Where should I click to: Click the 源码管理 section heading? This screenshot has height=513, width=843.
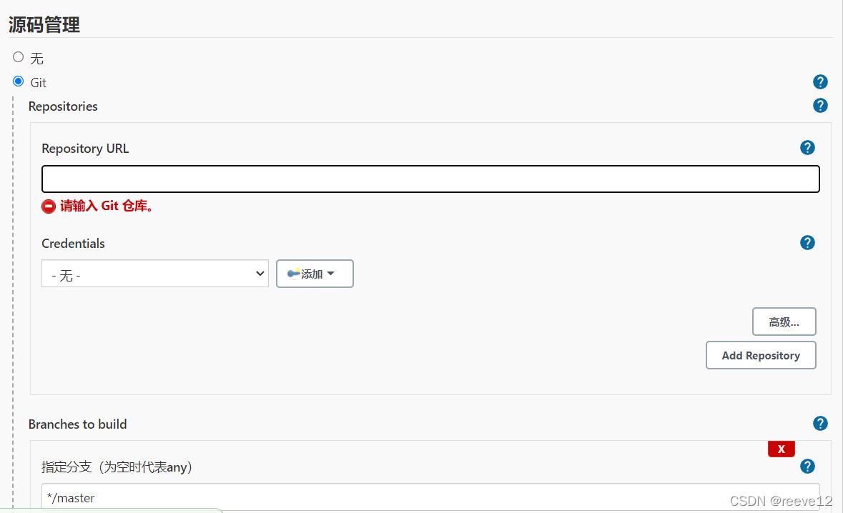click(44, 24)
